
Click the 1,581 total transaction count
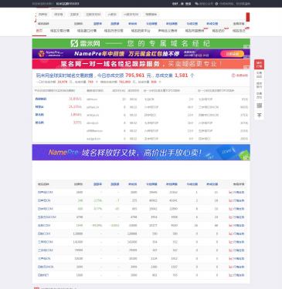tap(182, 76)
